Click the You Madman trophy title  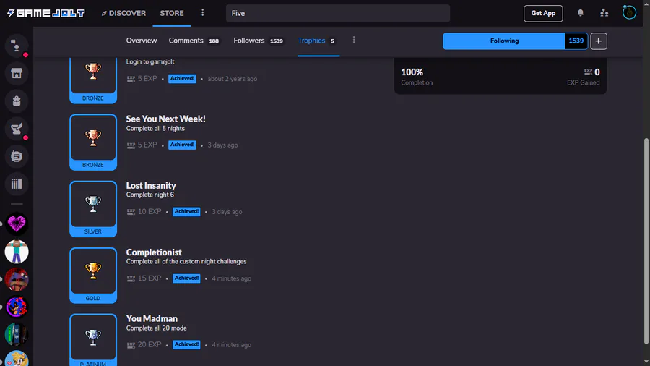coord(152,319)
